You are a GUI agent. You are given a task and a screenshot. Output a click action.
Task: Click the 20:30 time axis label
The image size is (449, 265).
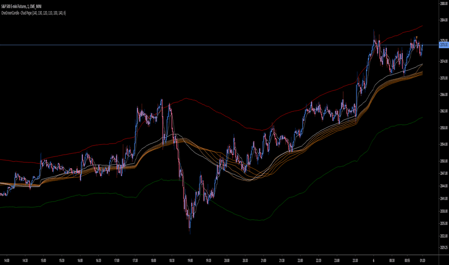245,260
